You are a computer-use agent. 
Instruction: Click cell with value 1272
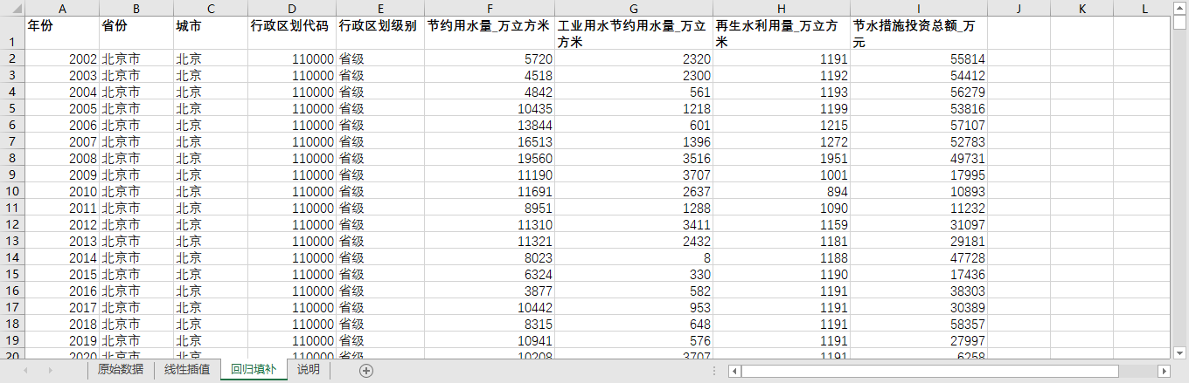pyautogui.click(x=782, y=142)
